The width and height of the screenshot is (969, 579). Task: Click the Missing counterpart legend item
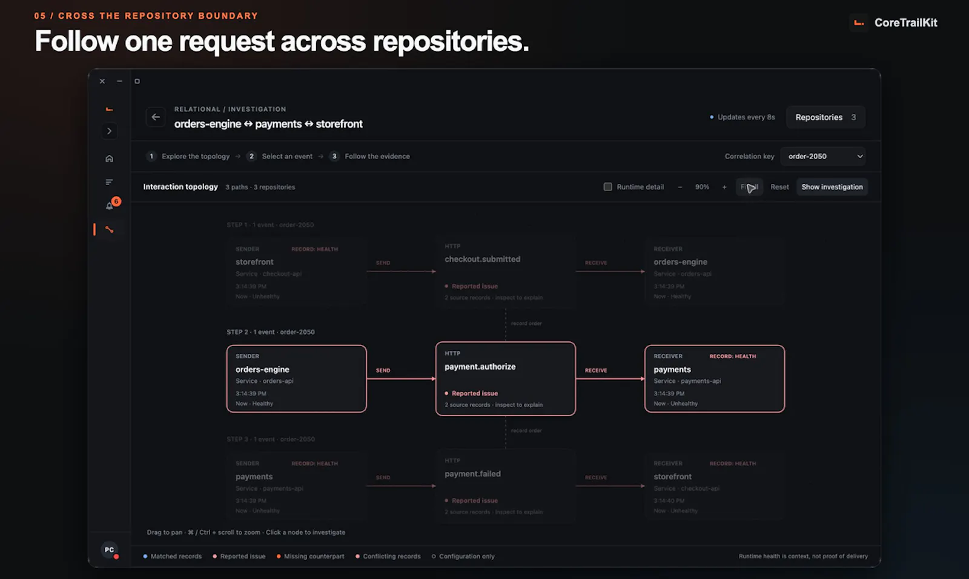point(310,556)
